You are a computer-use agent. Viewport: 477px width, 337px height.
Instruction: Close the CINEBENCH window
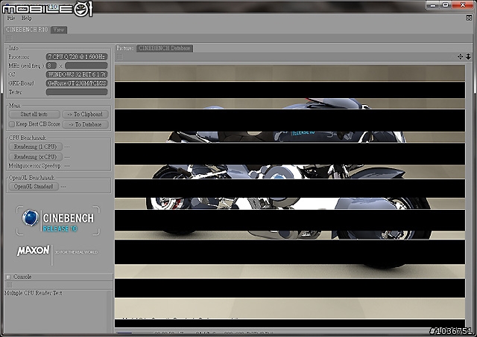point(463,5)
